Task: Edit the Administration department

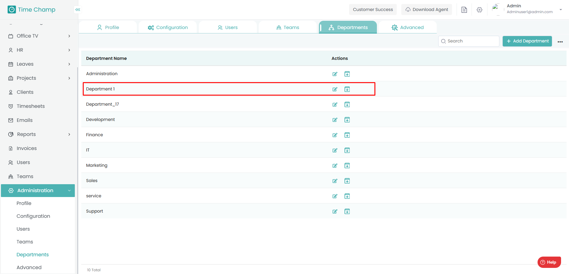Action: [x=335, y=74]
